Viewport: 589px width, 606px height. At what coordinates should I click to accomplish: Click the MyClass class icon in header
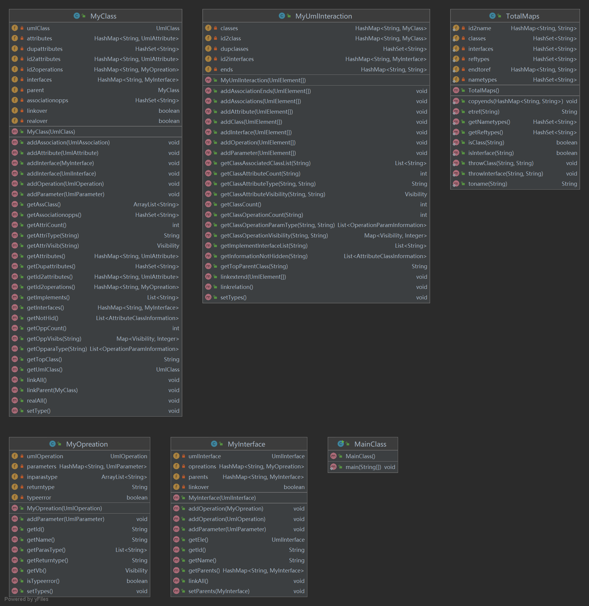click(x=77, y=16)
